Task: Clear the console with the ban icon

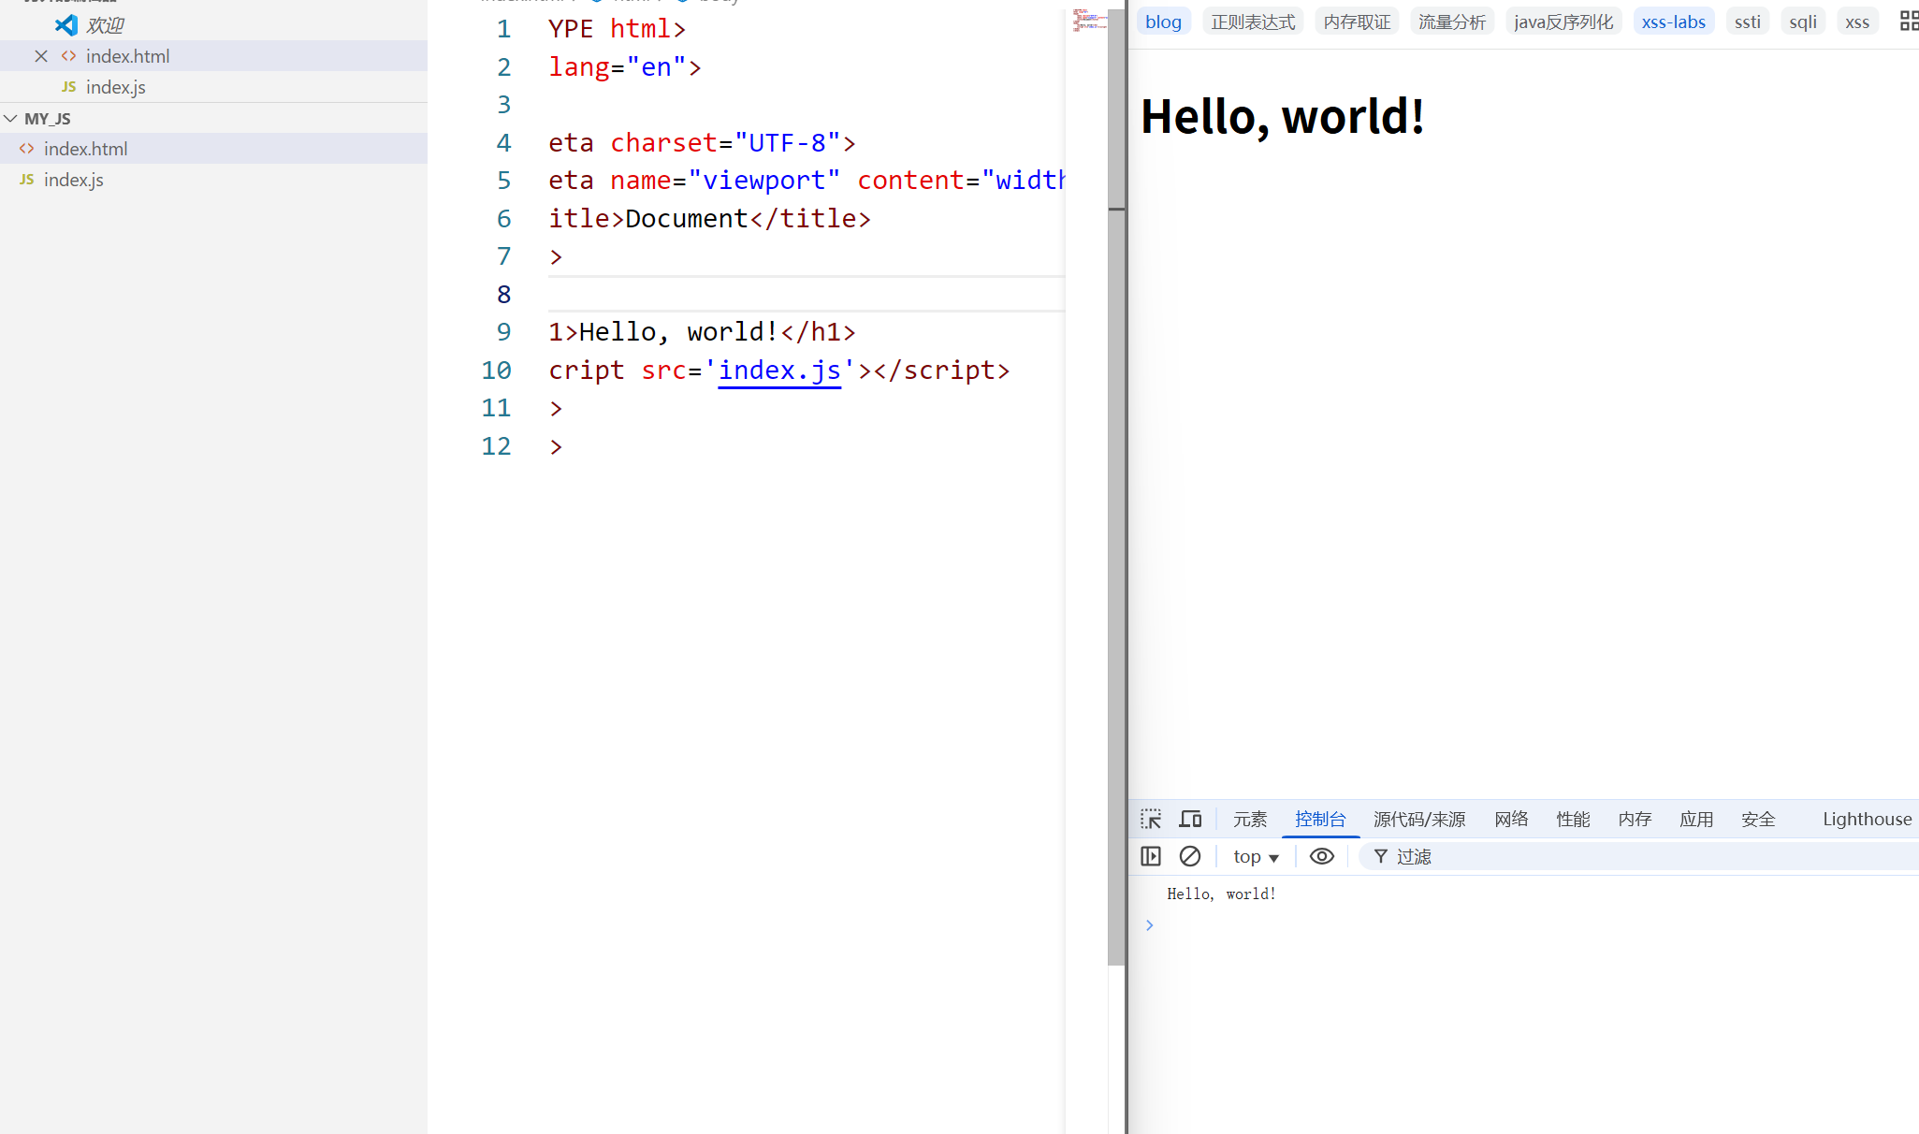Action: click(x=1190, y=856)
